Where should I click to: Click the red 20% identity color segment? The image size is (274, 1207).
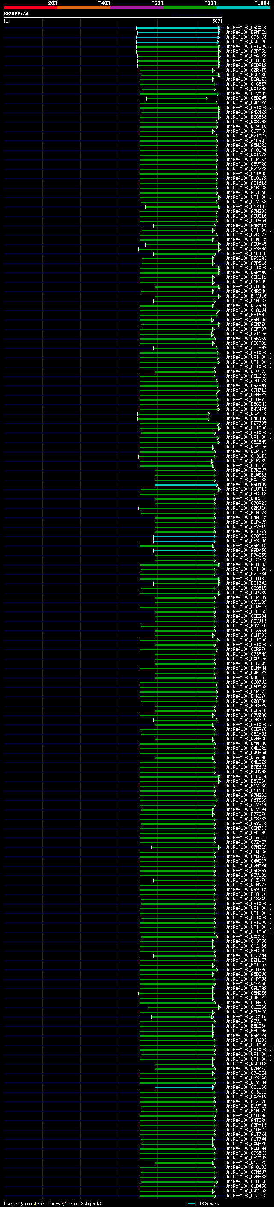coord(30,8)
